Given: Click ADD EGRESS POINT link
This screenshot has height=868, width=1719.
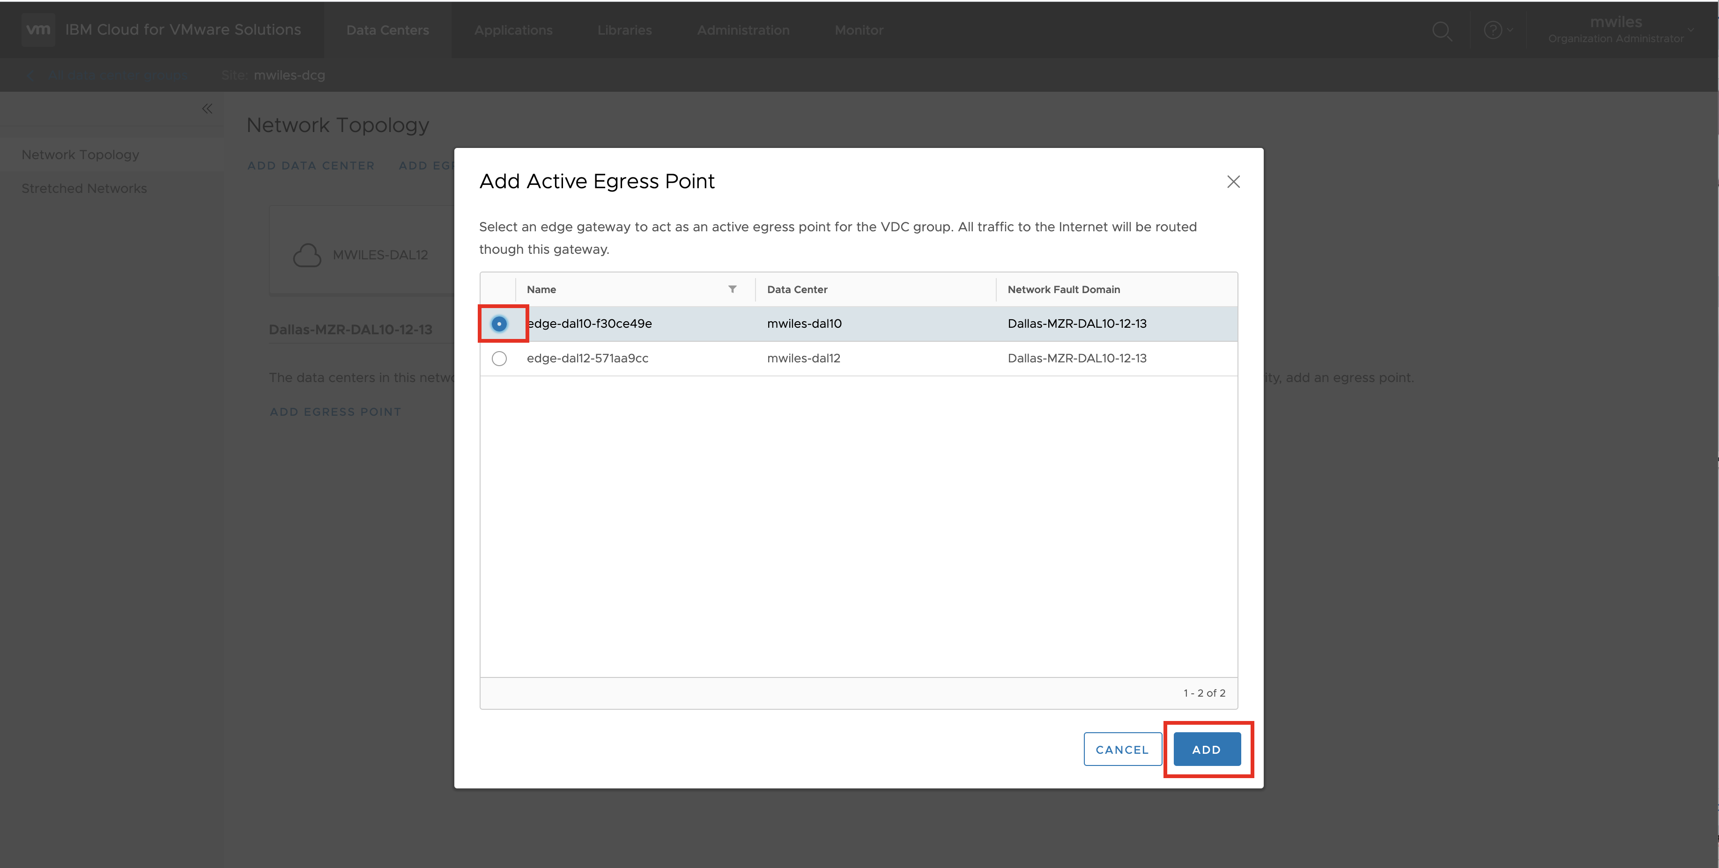Looking at the screenshot, I should click(x=335, y=412).
